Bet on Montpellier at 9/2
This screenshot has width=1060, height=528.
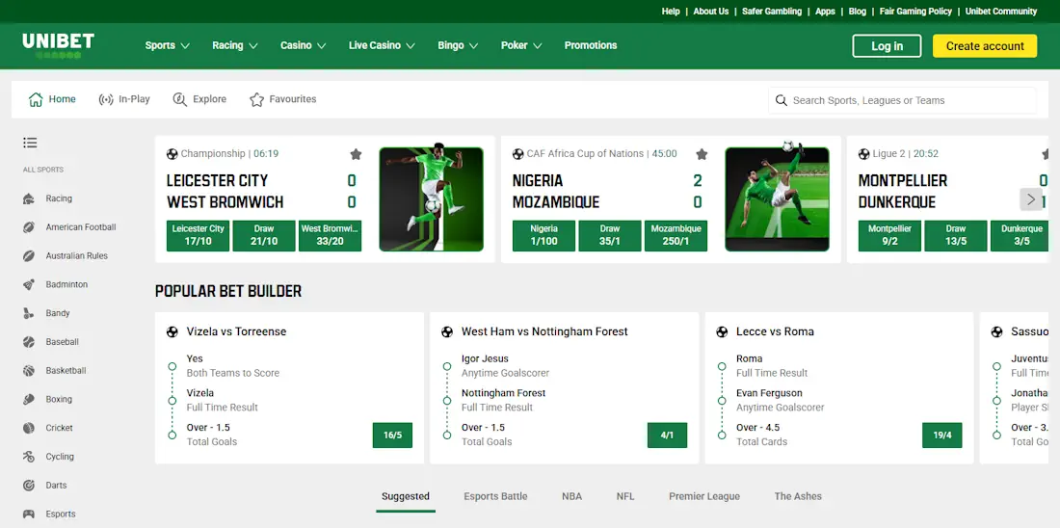(889, 236)
